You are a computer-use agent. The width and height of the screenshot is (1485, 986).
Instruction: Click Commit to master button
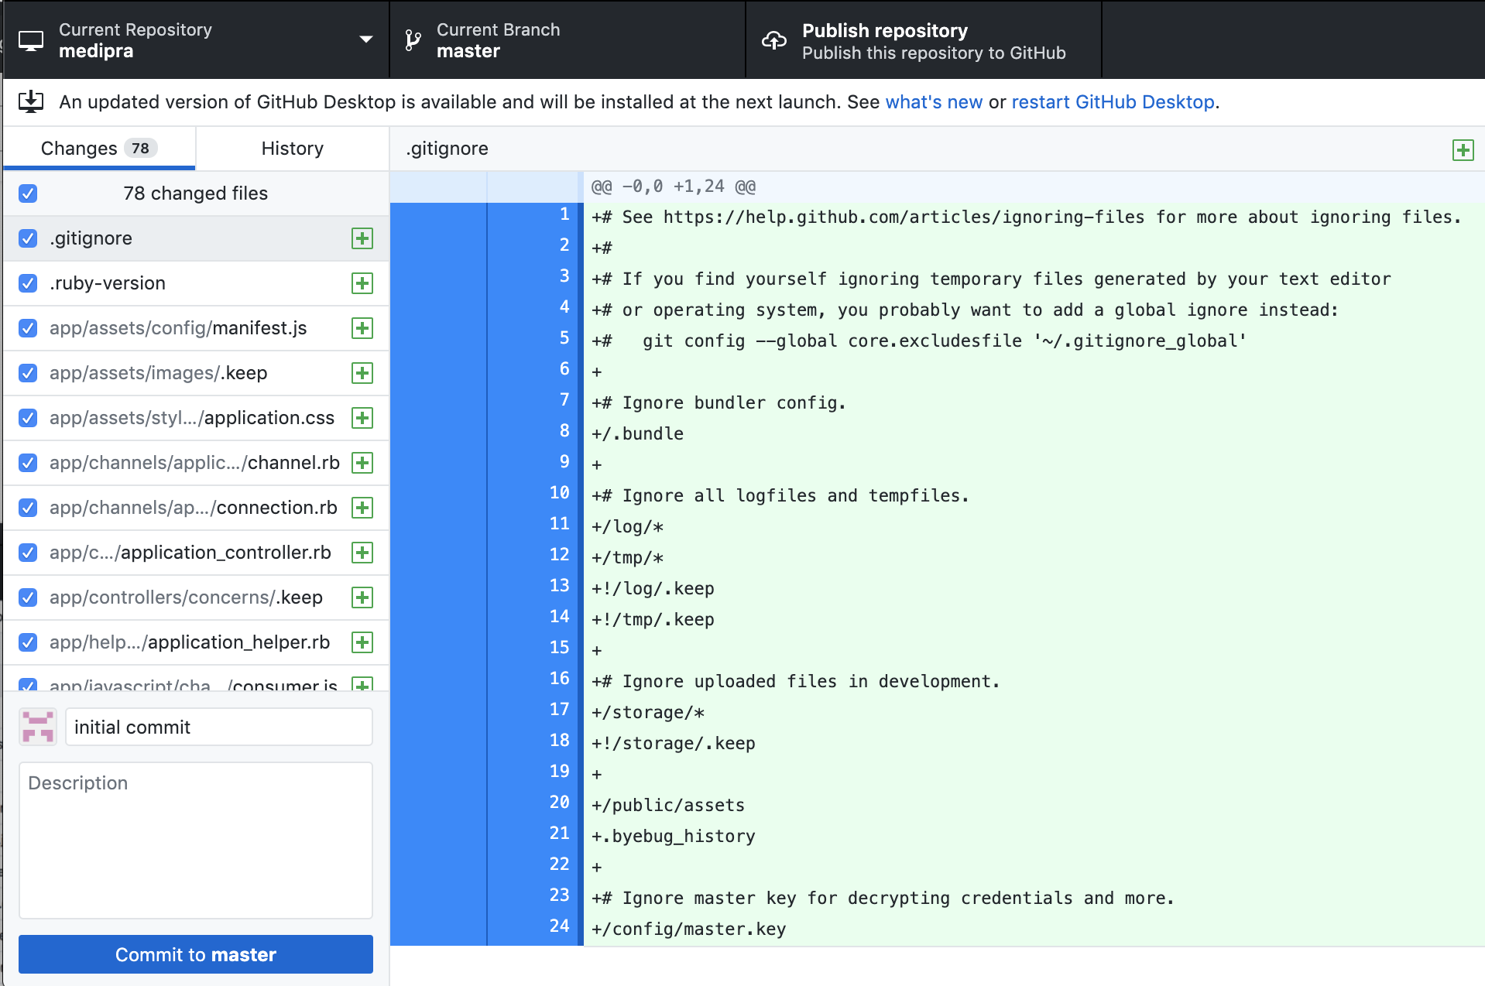(x=196, y=954)
